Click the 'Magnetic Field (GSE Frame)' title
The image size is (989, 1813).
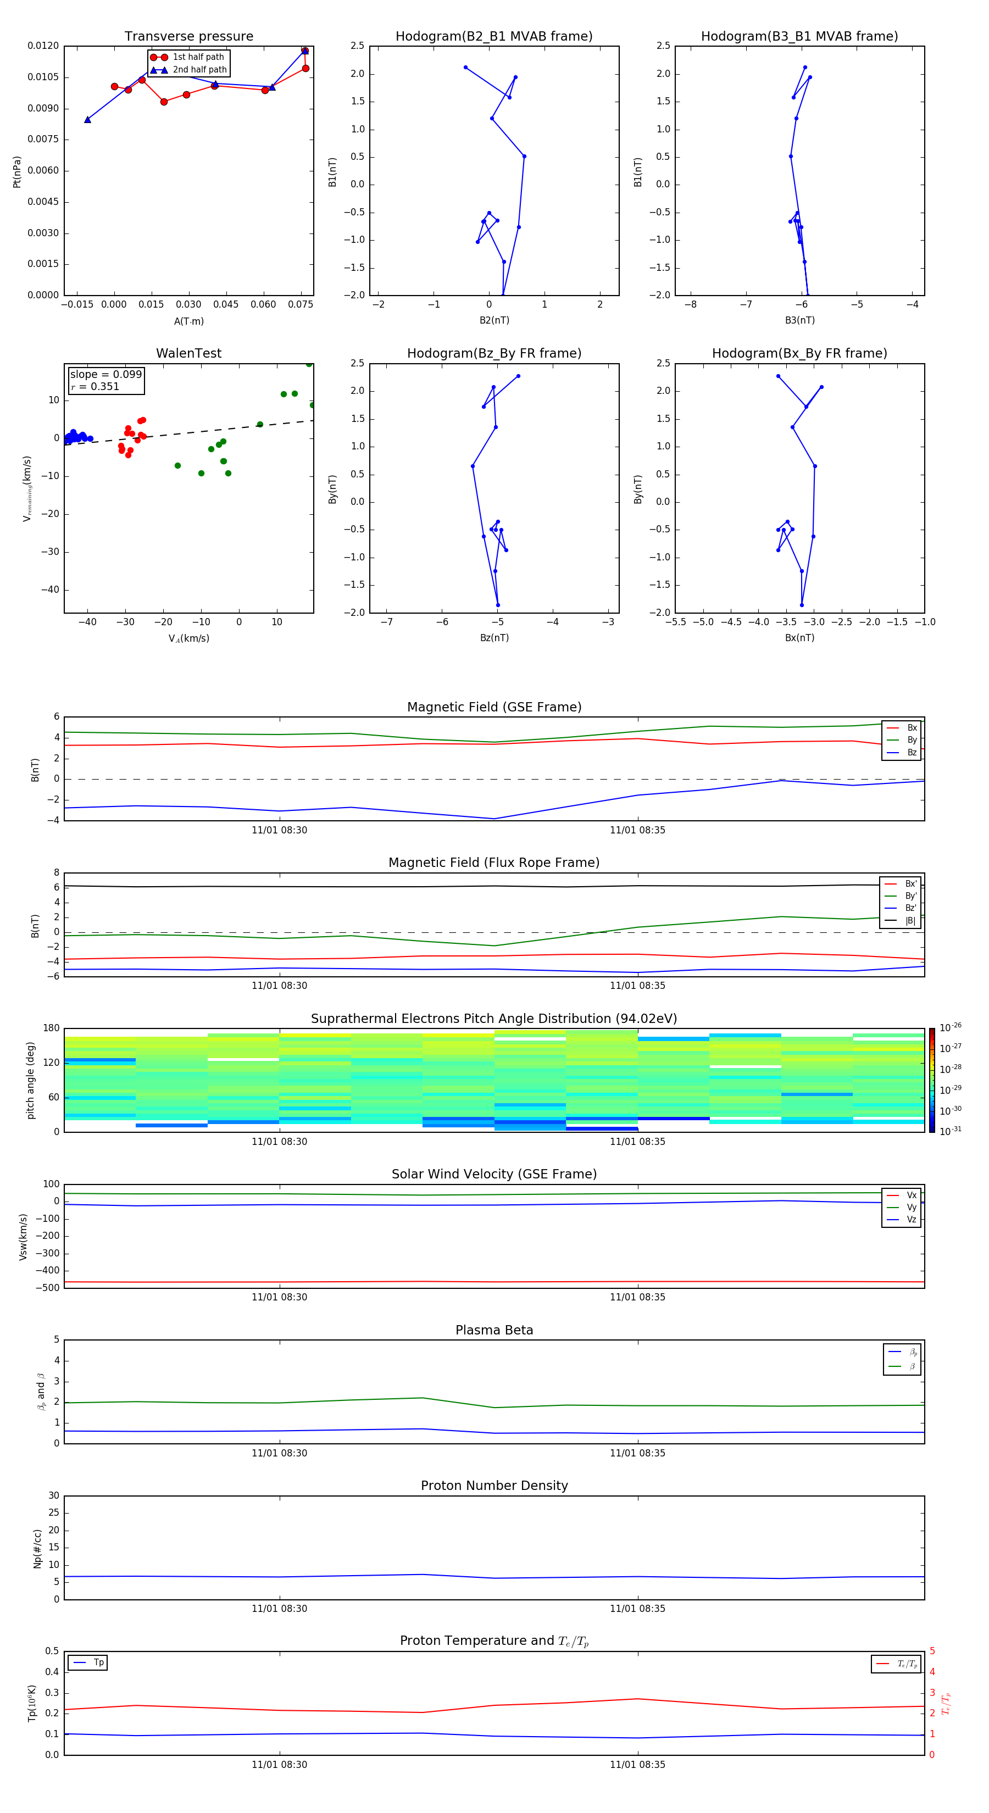coord(494,707)
